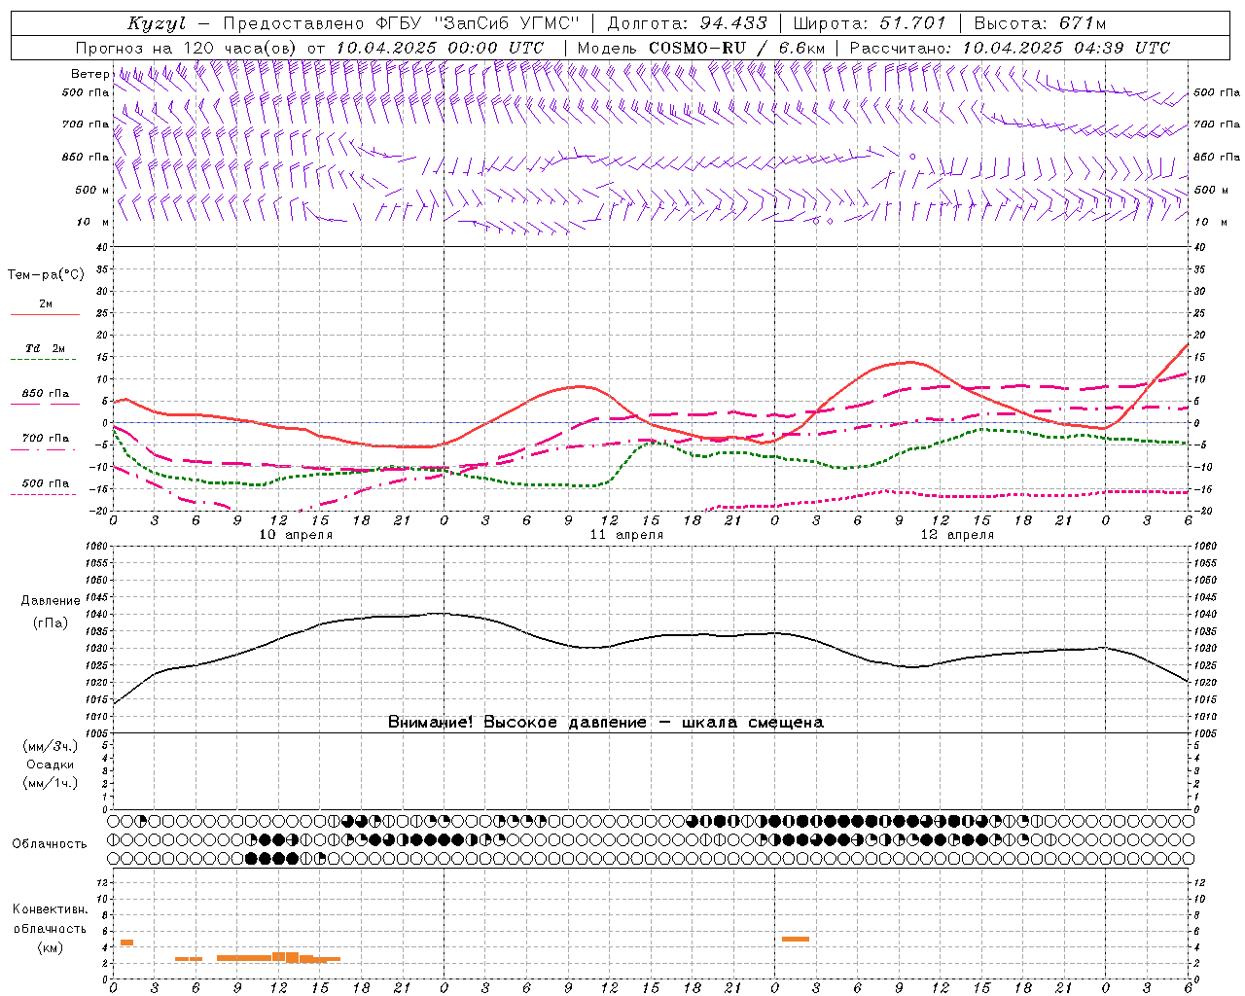
Task: Click the Конвективн. label of the convective panel
Action: (51, 909)
